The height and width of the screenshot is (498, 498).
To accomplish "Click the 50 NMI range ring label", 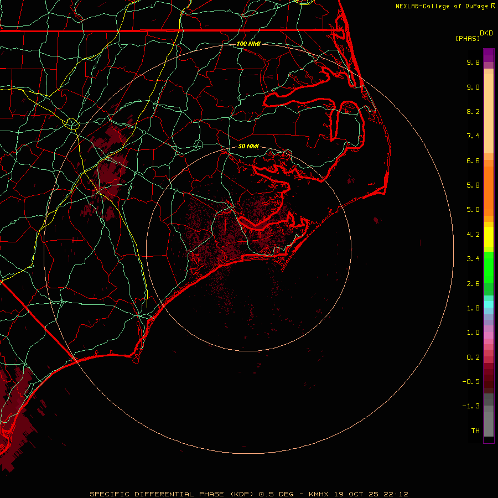I will [248, 146].
